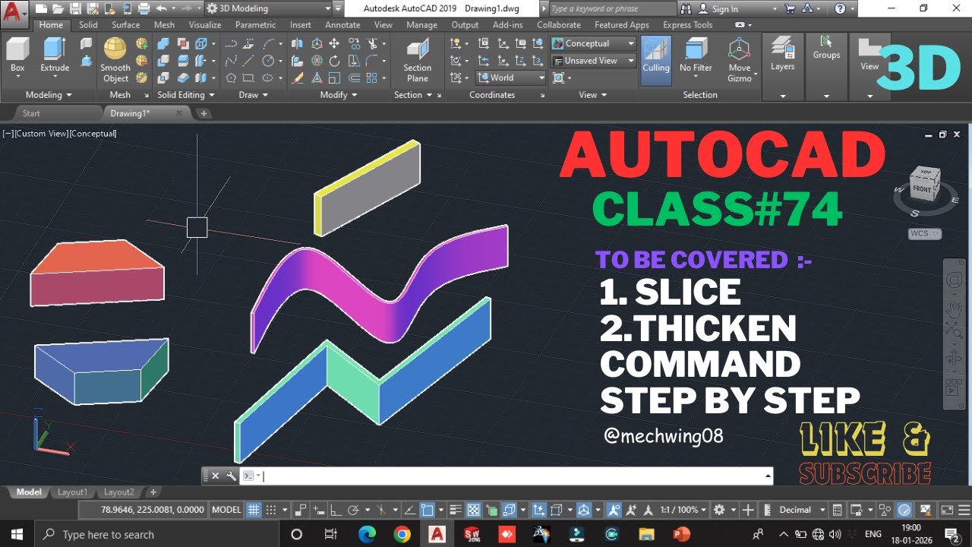Open the Layers panel button

tap(782, 55)
